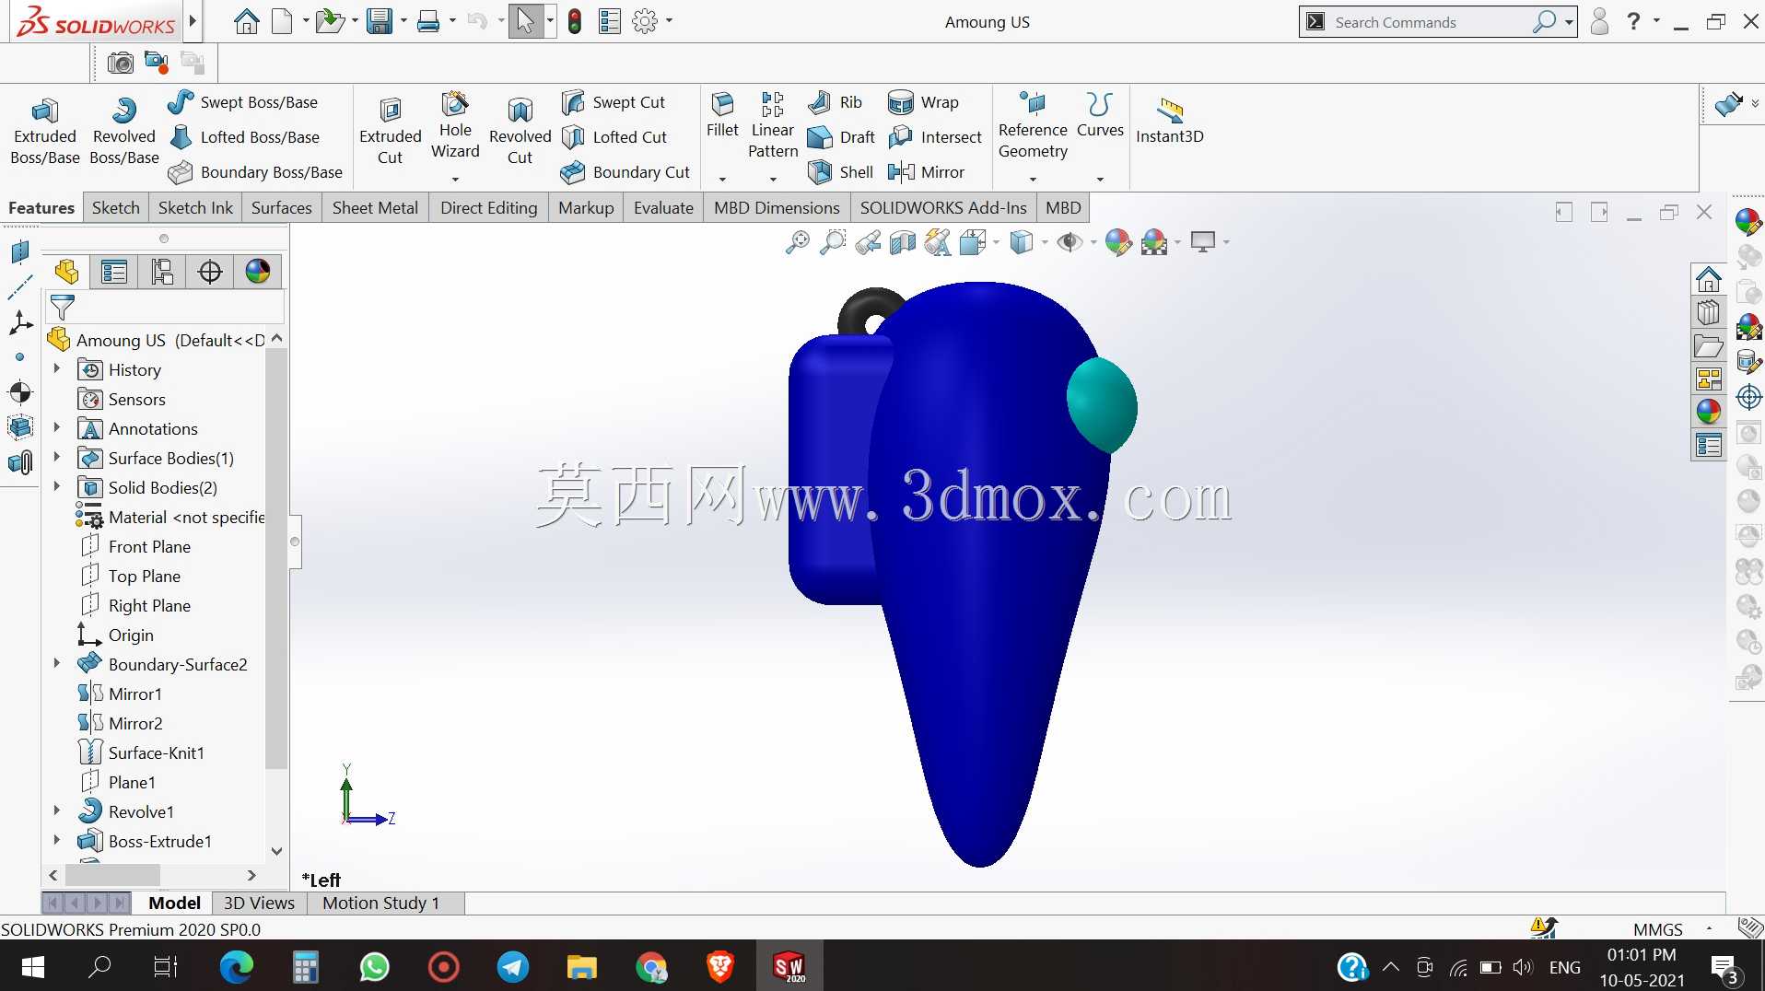Open Telegram from the taskbar
Screen dimensions: 1765x991
(513, 967)
